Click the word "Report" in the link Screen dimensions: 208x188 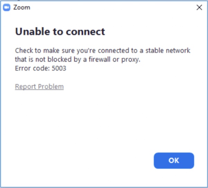[26, 86]
